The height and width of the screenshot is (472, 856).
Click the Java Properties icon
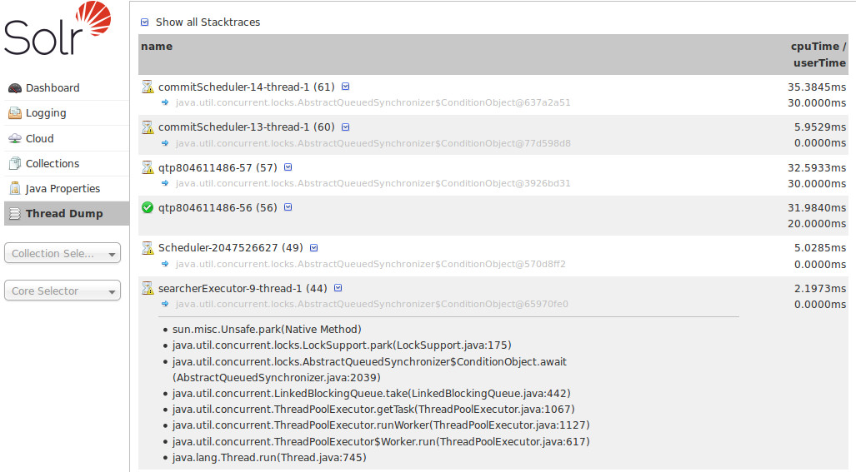[14, 189]
